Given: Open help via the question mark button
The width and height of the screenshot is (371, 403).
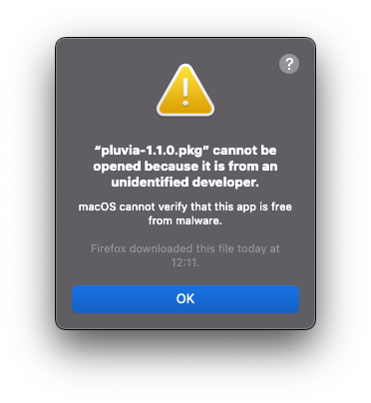Looking at the screenshot, I should (x=289, y=64).
